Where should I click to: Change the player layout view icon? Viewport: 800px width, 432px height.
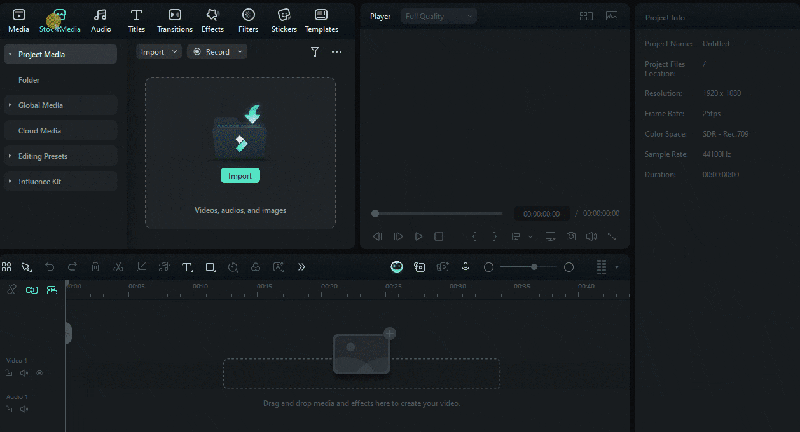click(586, 17)
